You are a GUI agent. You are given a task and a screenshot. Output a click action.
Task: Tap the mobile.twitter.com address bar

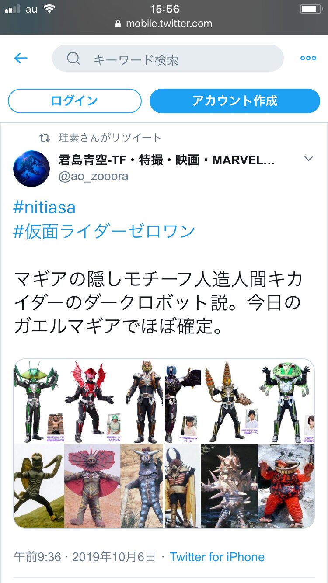click(x=164, y=24)
